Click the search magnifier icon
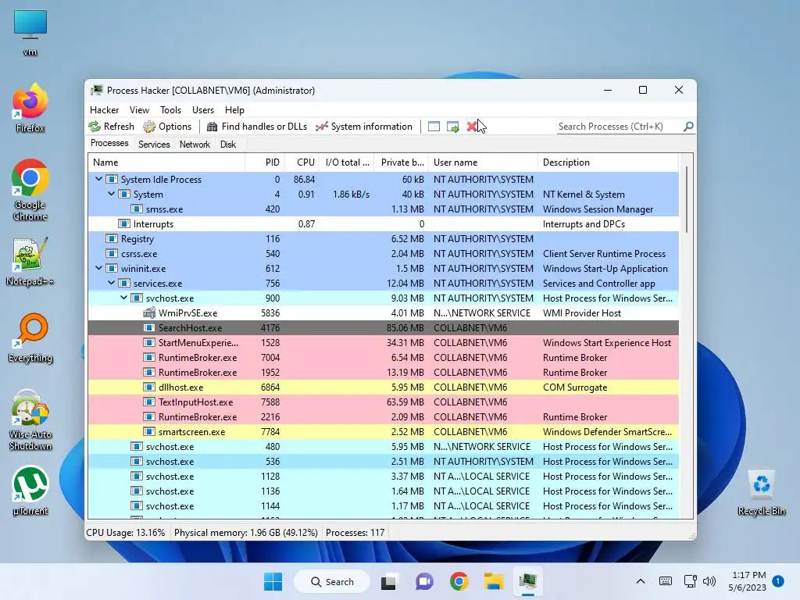Screen dimensions: 800x600 [688, 126]
